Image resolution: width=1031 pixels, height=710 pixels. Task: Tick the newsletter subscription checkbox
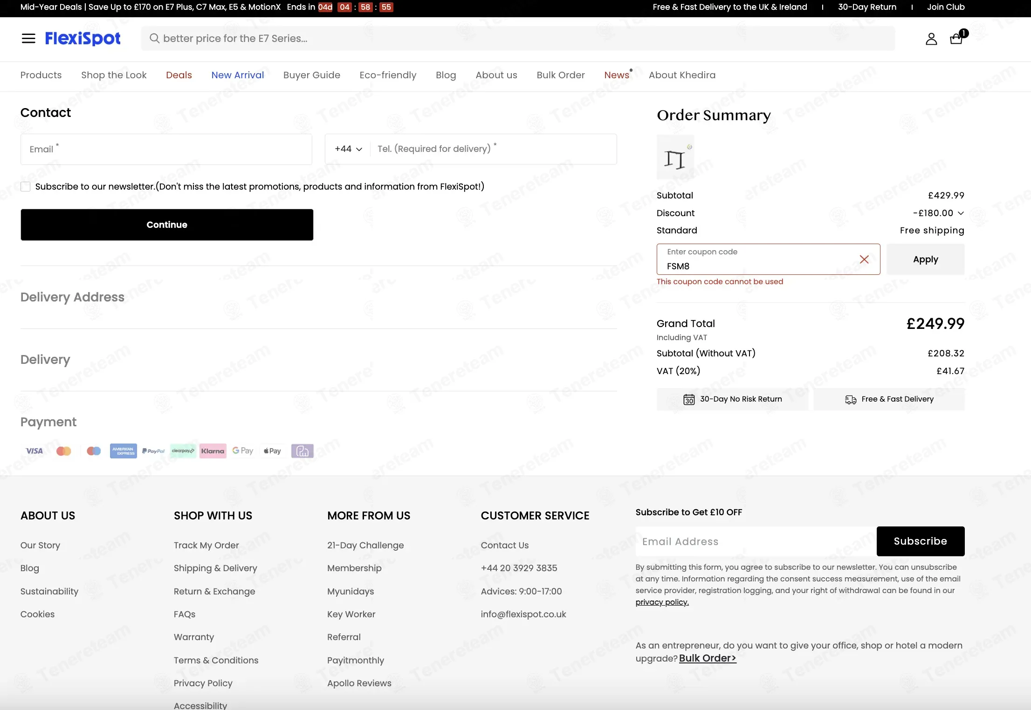[x=26, y=187]
